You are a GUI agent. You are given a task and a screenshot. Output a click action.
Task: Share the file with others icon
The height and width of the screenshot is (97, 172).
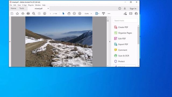136,13
